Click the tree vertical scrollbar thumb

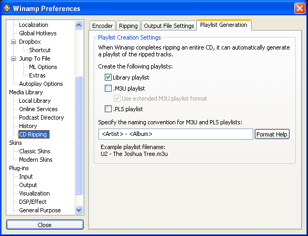pos(79,135)
